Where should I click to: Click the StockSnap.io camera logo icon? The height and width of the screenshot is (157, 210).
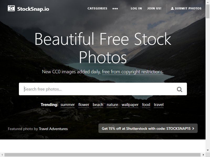11,8
